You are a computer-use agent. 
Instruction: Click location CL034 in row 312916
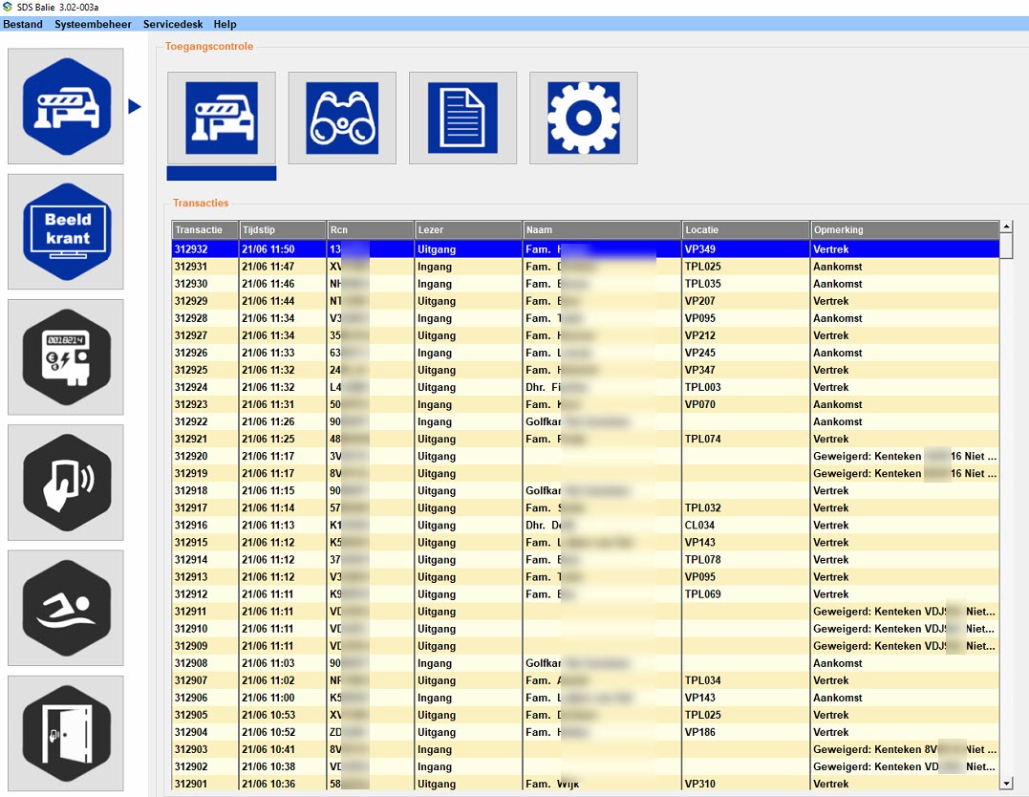coord(699,526)
